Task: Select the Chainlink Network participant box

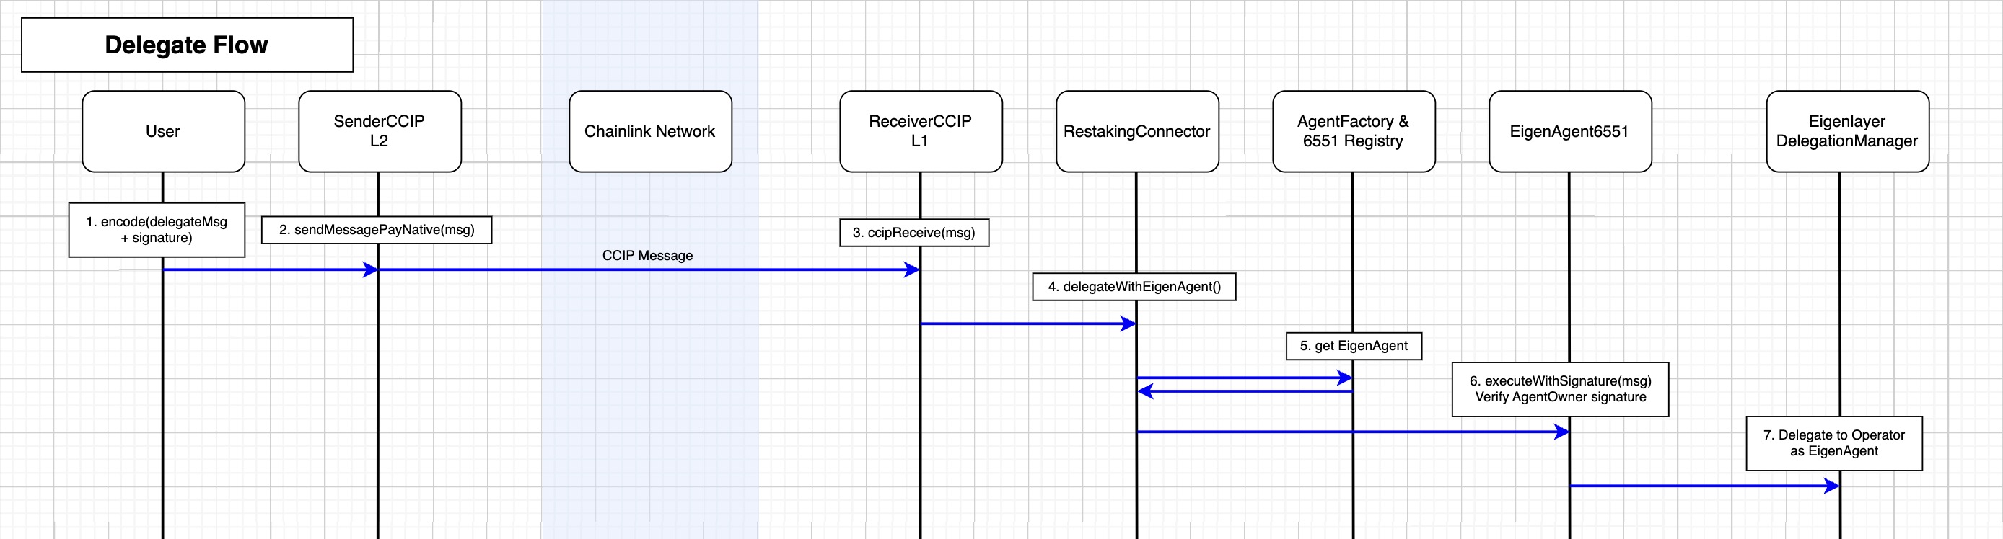Action: pyautogui.click(x=650, y=131)
